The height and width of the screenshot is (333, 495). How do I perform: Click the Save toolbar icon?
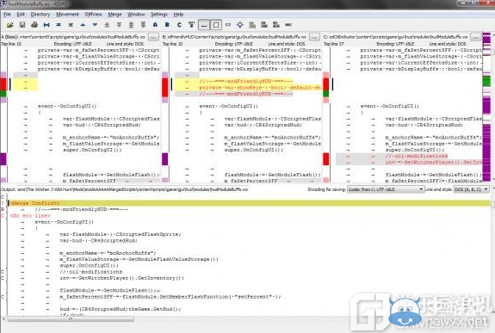point(22,25)
